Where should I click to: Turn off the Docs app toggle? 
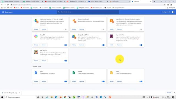(65, 81)
